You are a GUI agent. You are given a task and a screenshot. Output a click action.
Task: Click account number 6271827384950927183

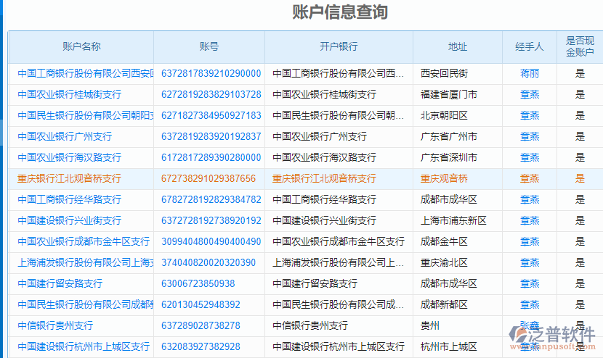211,115
